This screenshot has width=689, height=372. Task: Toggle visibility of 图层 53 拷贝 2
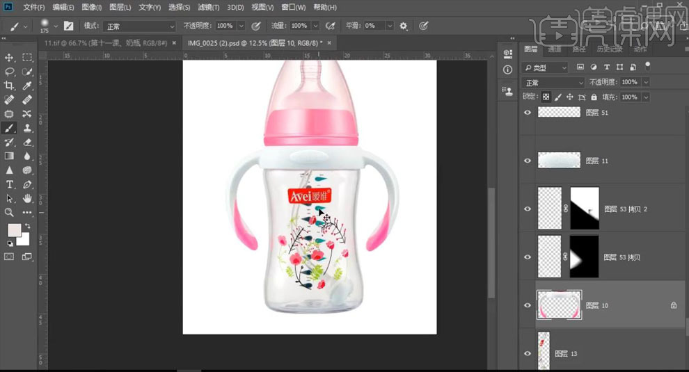pos(528,209)
